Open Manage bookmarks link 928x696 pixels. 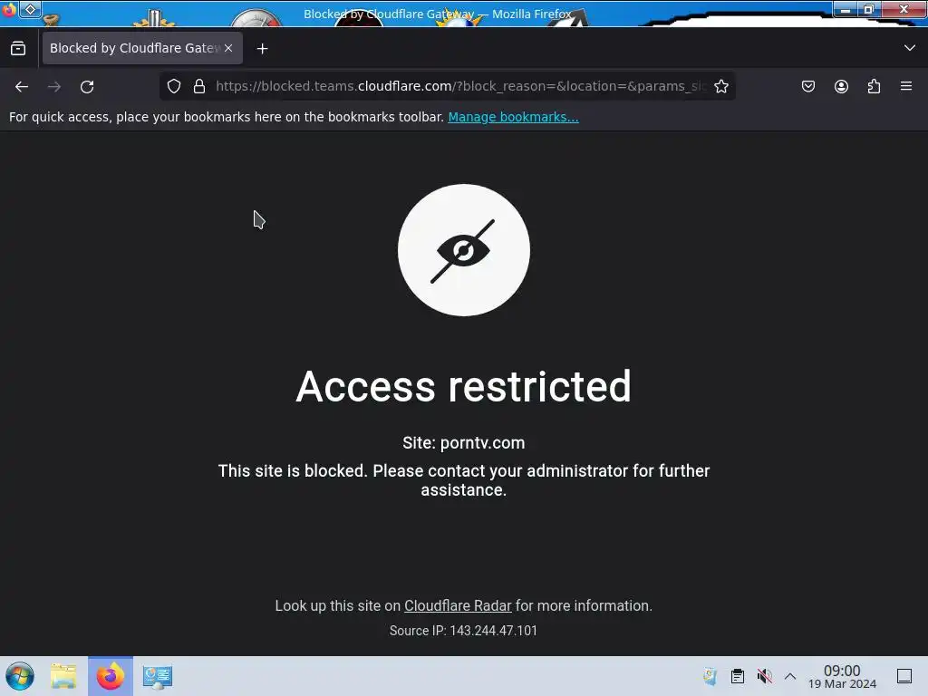click(513, 117)
